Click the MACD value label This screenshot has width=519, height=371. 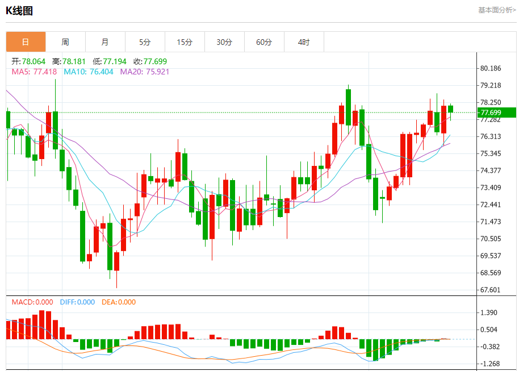click(32, 302)
